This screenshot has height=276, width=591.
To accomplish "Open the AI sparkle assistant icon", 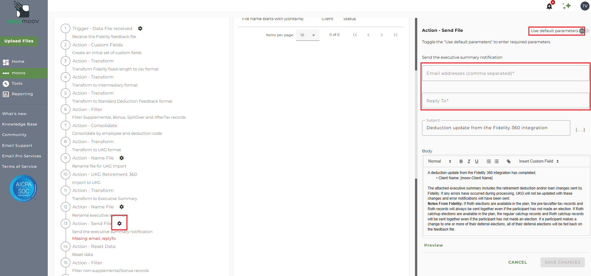I will click(567, 6).
